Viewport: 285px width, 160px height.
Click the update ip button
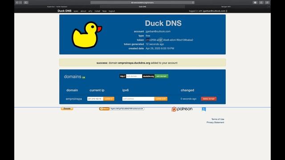(109, 99)
